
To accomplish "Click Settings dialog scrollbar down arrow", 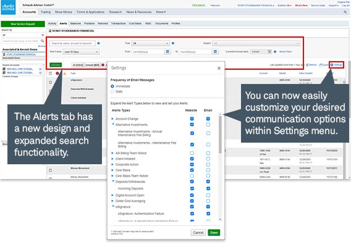I will [x=220, y=219].
